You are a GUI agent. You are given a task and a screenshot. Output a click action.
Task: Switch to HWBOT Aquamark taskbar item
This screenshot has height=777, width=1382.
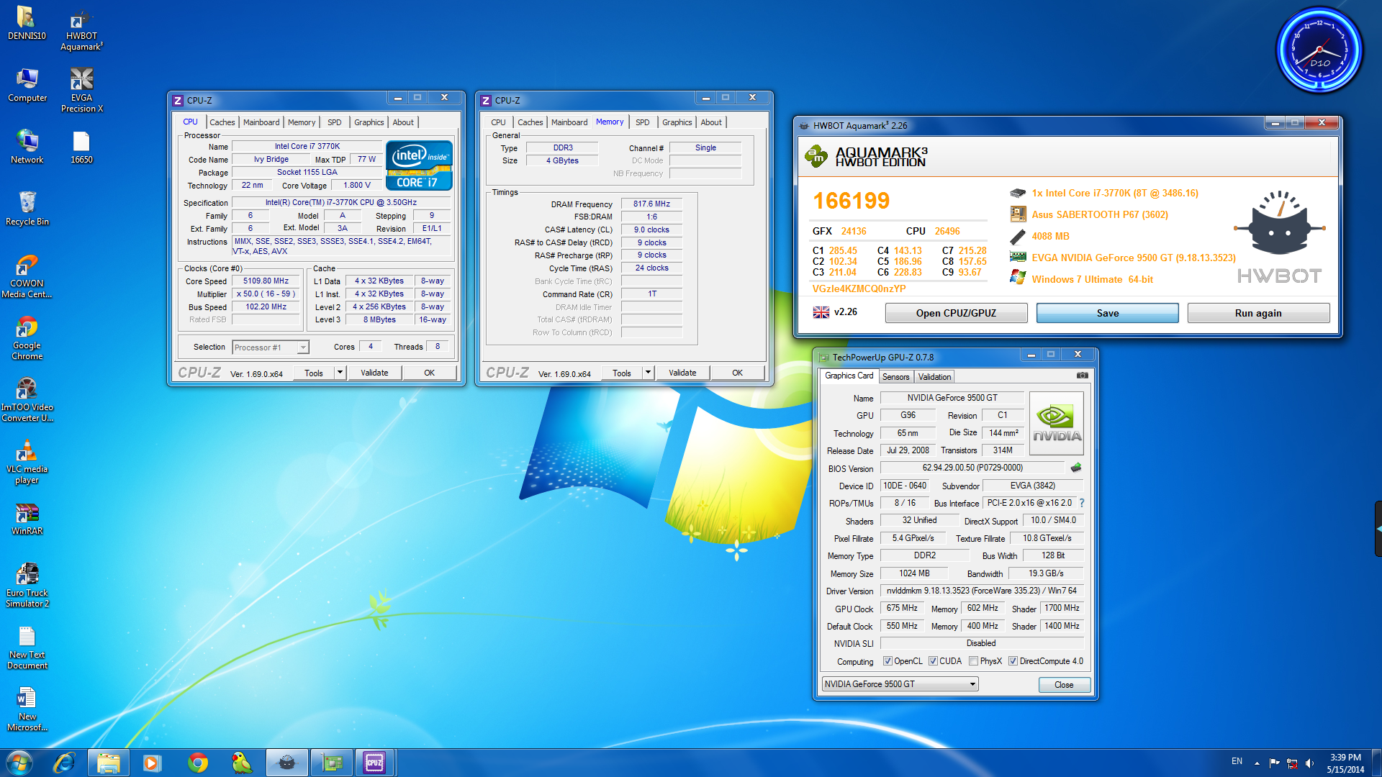286,762
